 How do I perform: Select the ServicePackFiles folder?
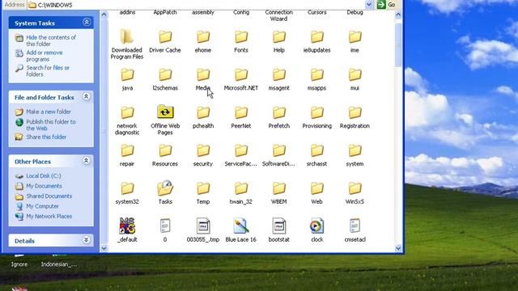[241, 155]
